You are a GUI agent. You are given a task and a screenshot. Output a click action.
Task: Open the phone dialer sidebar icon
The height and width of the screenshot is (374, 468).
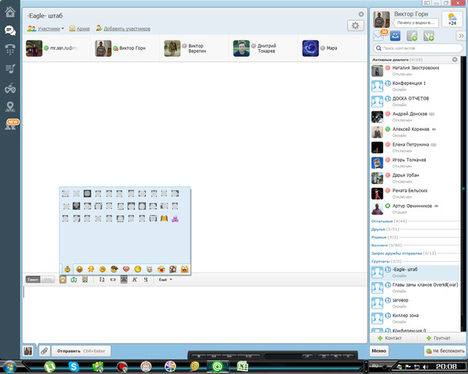point(10,50)
